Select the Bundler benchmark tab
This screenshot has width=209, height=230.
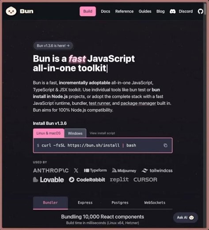pyautogui.click(x=50, y=203)
